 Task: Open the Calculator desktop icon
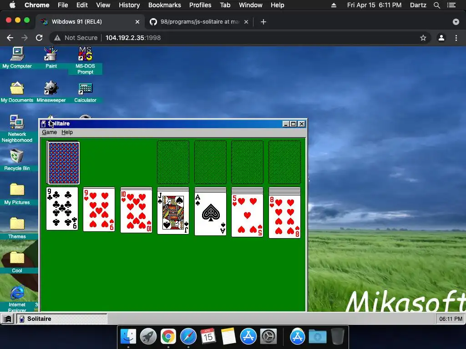[85, 92]
